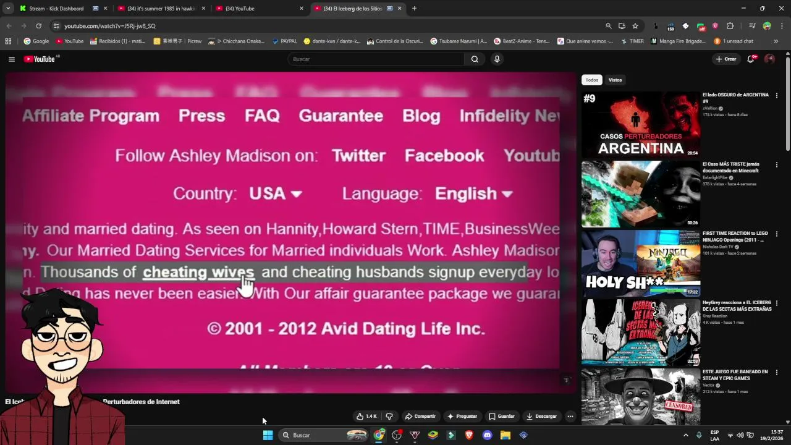The width and height of the screenshot is (791, 445).
Task: Go to YouTube home via logo
Action: [40, 59]
